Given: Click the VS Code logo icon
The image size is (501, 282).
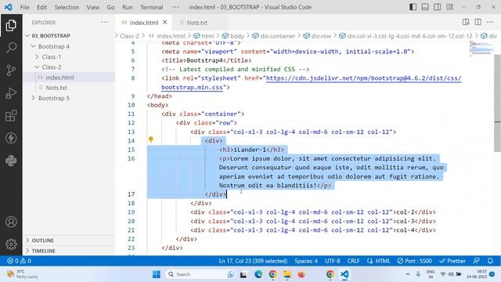Looking at the screenshot, I should pos(9,7).
